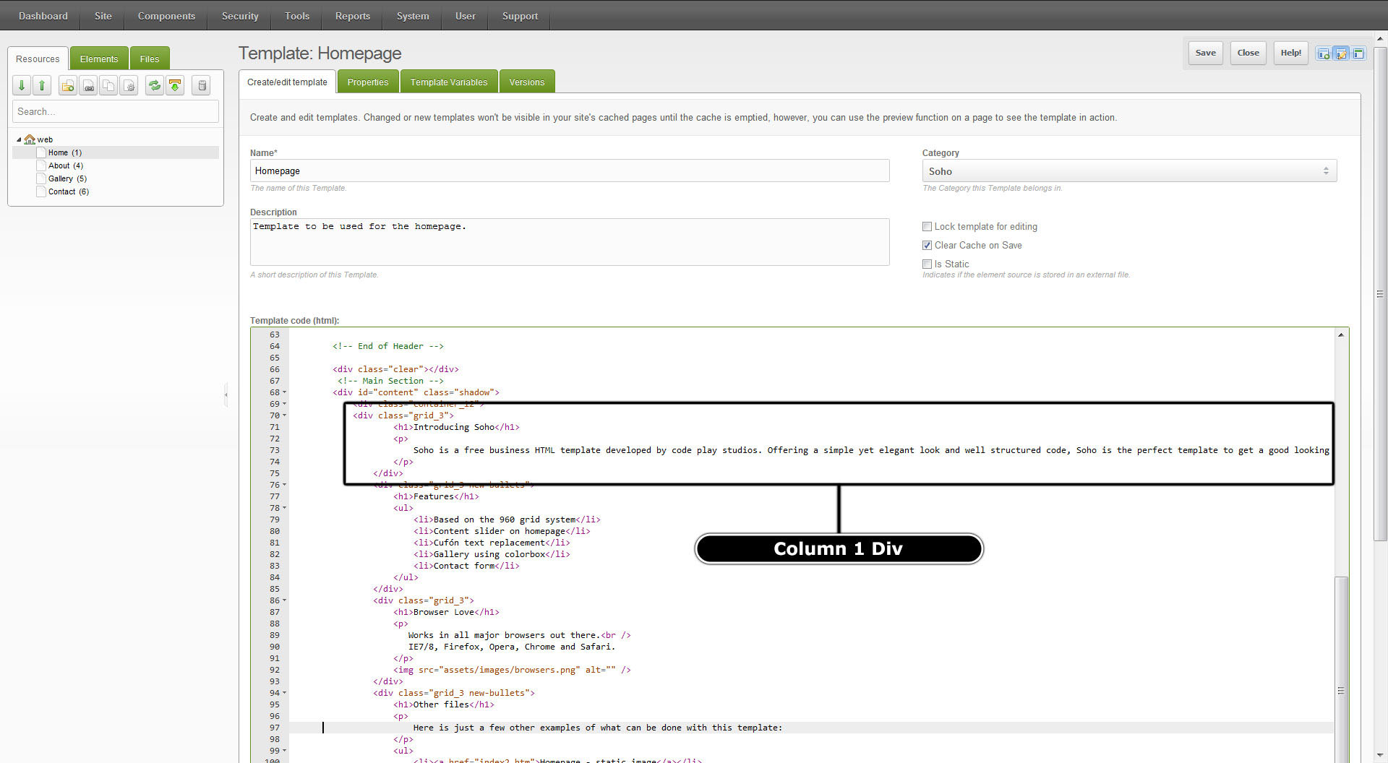Switch to the Files tab
This screenshot has height=763, width=1388.
[x=150, y=59]
